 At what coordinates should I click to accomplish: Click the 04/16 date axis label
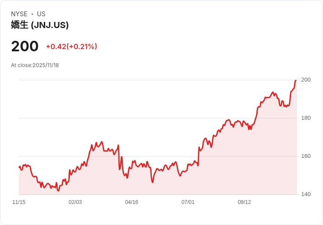tap(132, 202)
